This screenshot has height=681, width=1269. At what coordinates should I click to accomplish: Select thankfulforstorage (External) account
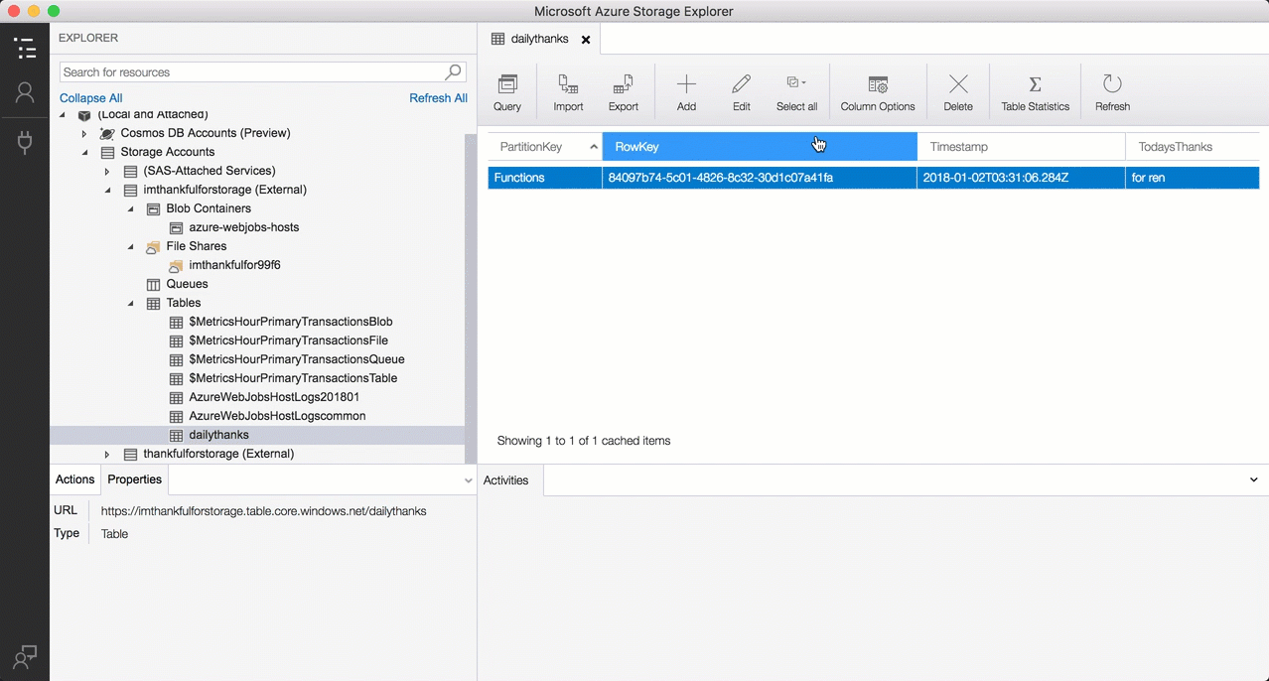pyautogui.click(x=218, y=454)
